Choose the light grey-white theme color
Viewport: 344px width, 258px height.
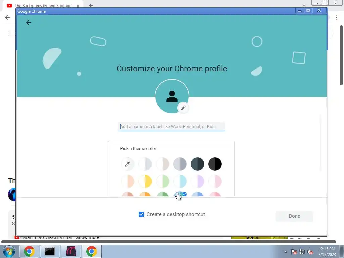point(145,164)
